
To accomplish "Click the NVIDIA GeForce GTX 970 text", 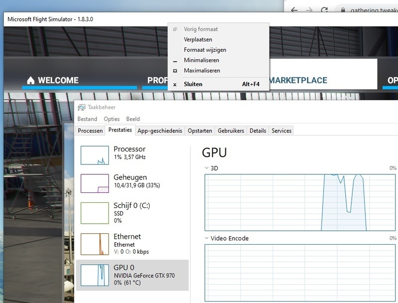I will point(144,276).
